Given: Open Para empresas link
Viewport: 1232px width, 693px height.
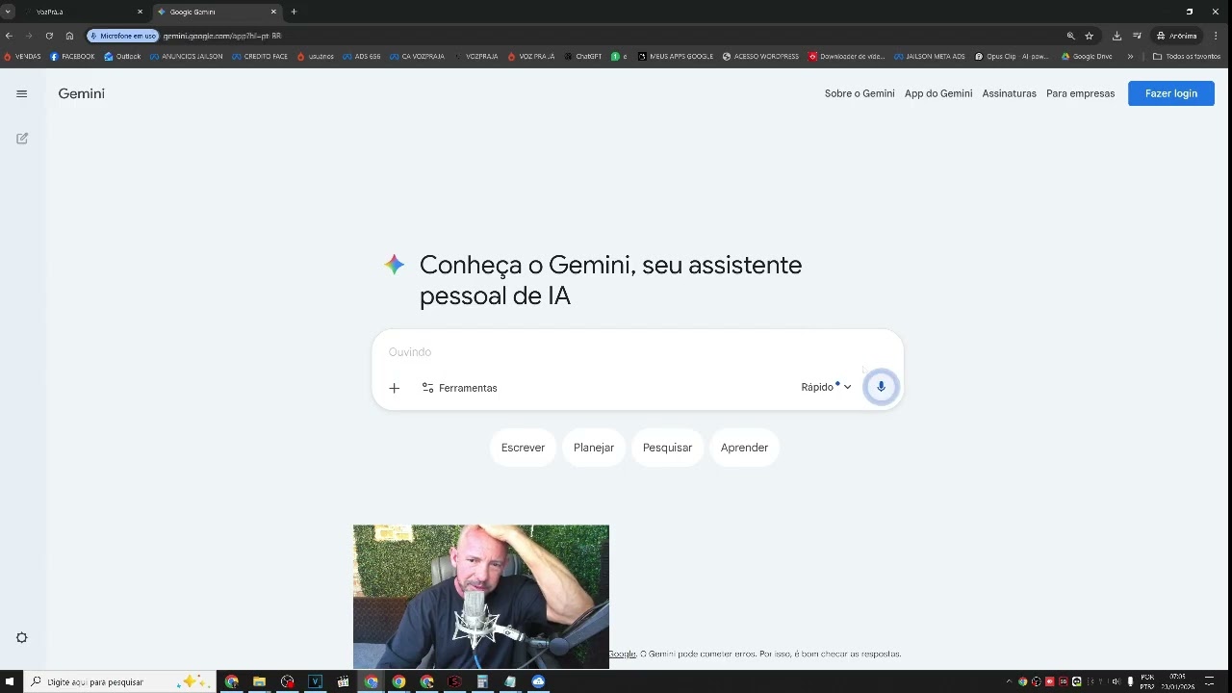Looking at the screenshot, I should click(x=1080, y=93).
